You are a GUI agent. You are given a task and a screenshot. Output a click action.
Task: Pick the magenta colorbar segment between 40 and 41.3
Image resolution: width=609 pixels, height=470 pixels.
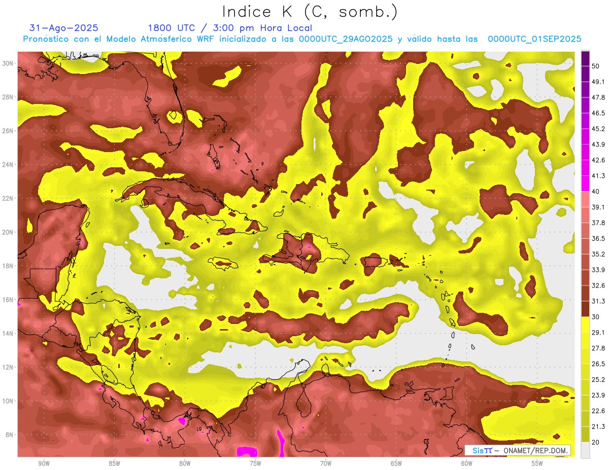(585, 183)
